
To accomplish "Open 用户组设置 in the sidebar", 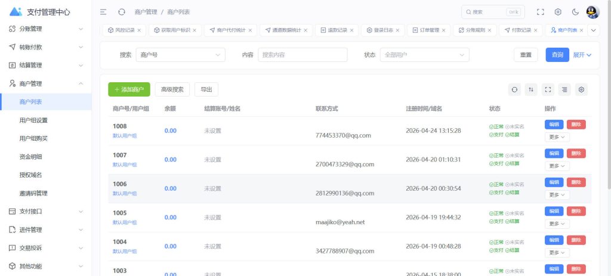I will click(45, 120).
